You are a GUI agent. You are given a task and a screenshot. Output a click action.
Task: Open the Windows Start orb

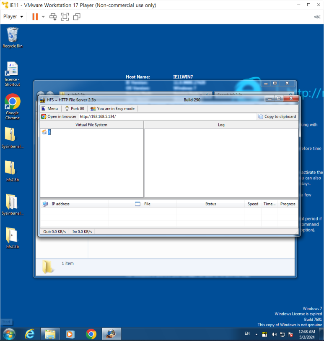coord(9,334)
